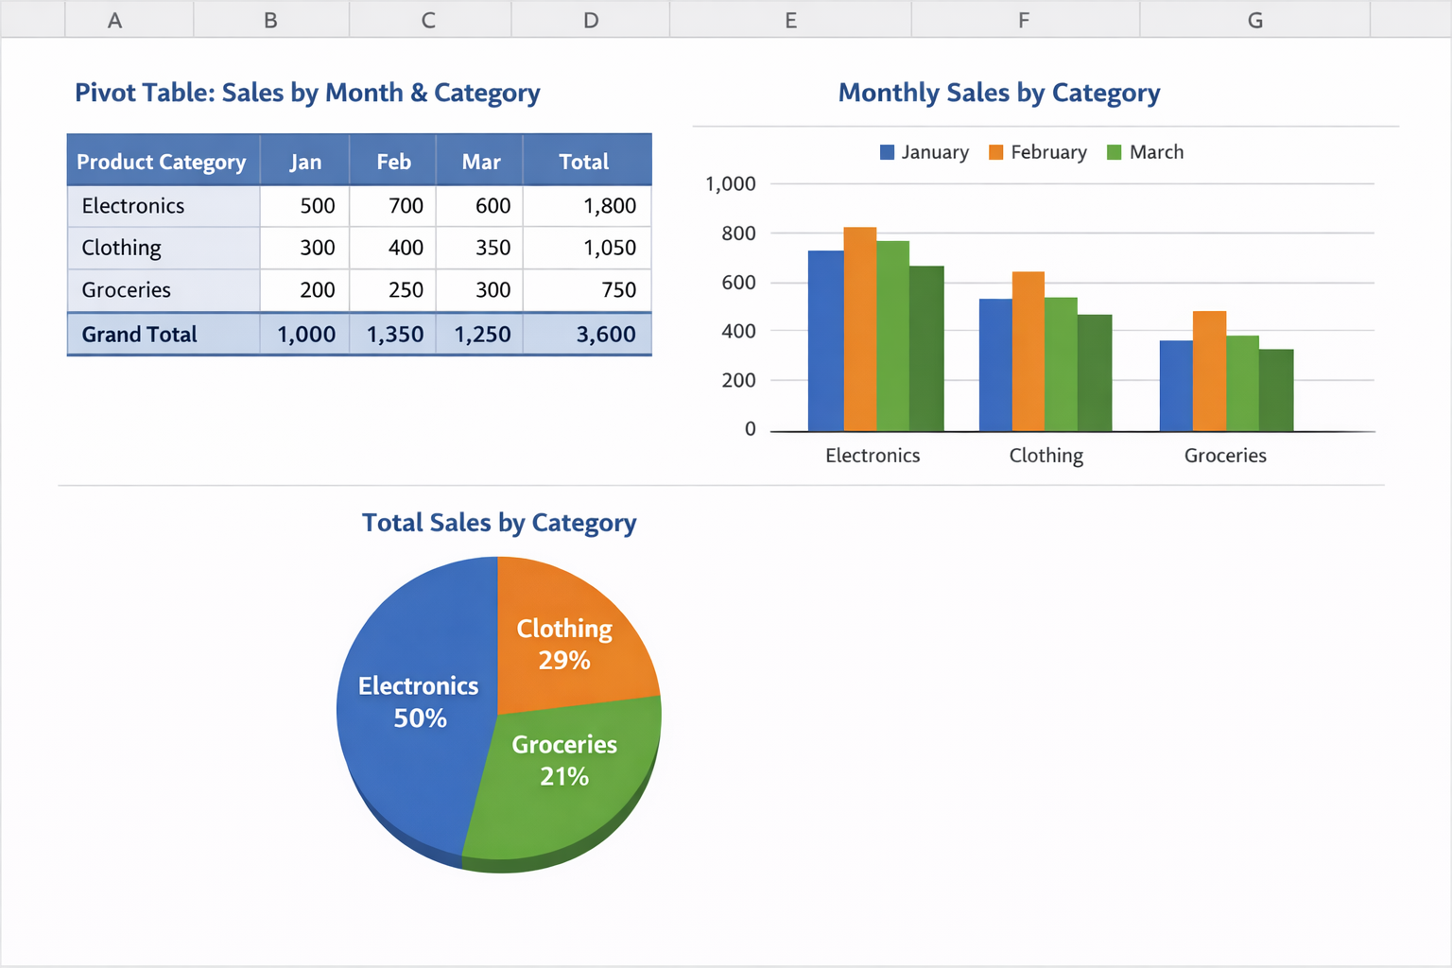The width and height of the screenshot is (1452, 968).
Task: Click the Product Category header cell
Action: 162,162
